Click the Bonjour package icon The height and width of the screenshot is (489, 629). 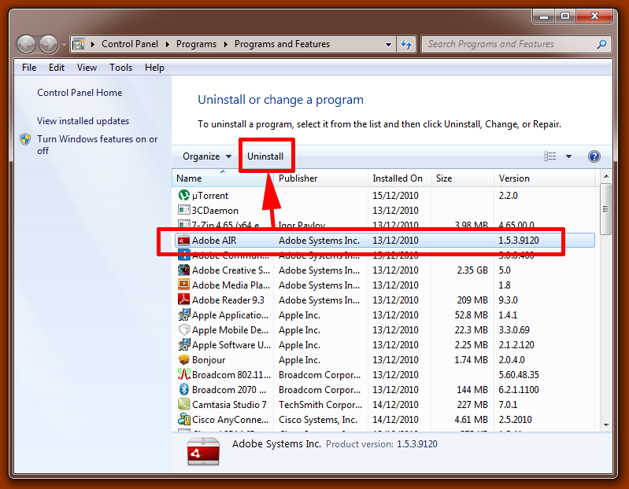[x=183, y=359]
